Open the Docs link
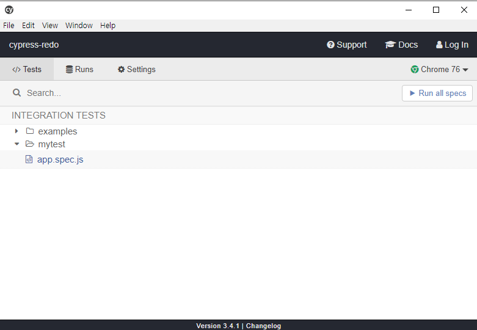 (x=401, y=45)
